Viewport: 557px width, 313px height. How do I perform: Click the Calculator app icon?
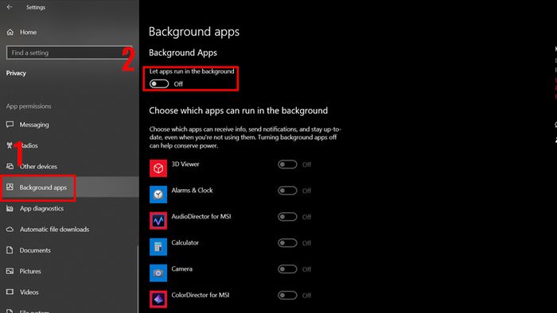point(158,247)
